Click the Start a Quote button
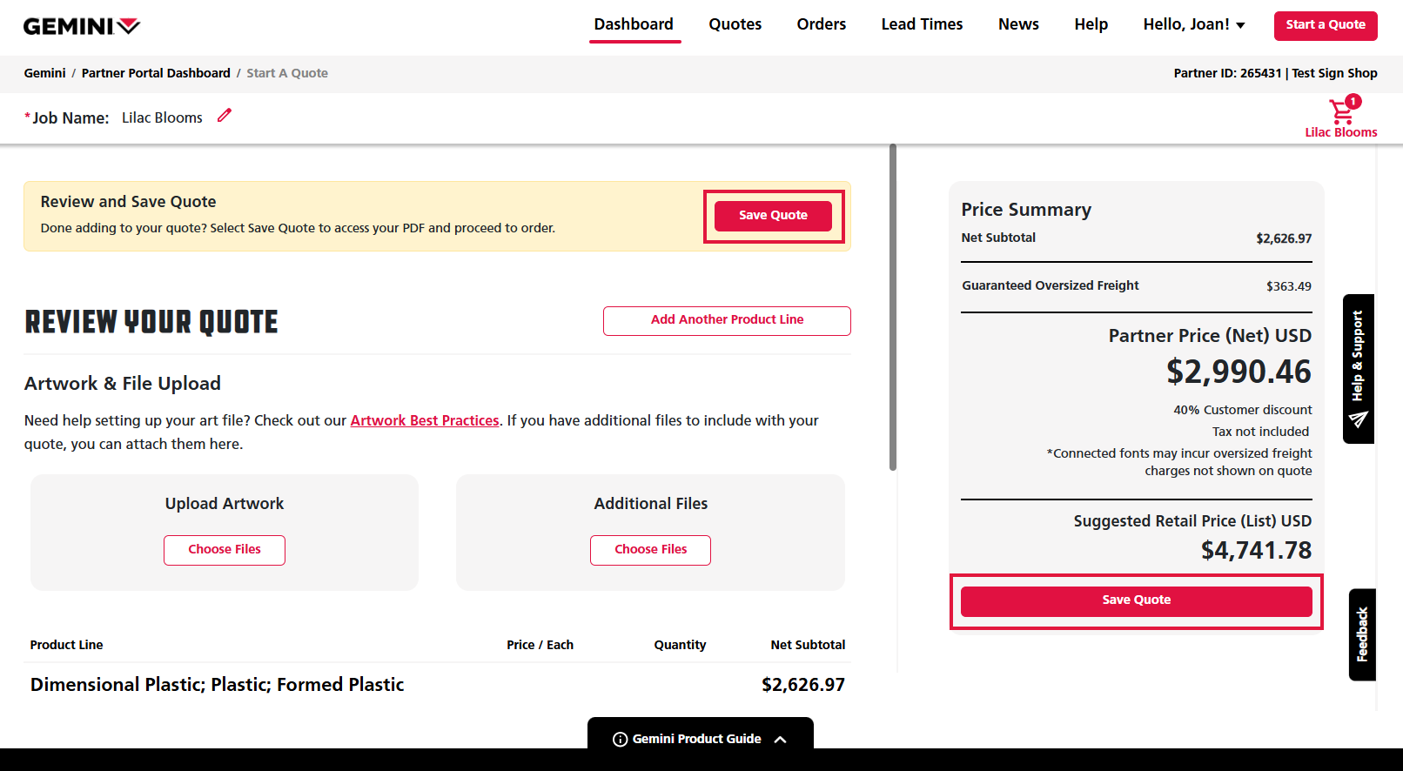 (x=1325, y=24)
